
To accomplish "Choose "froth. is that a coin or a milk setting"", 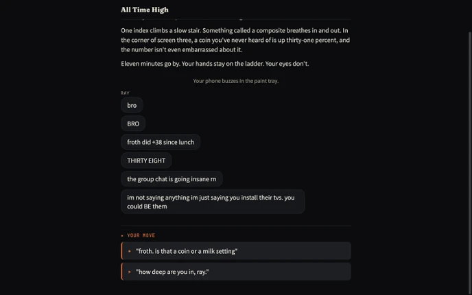I will pyautogui.click(x=236, y=251).
